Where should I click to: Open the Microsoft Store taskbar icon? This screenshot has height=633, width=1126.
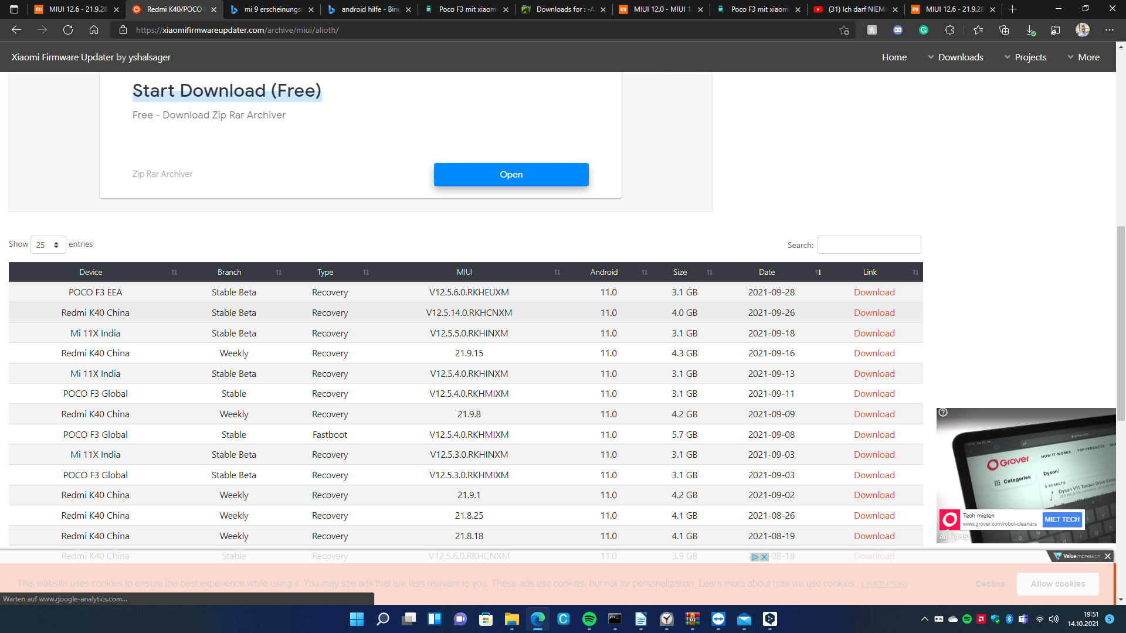(486, 619)
